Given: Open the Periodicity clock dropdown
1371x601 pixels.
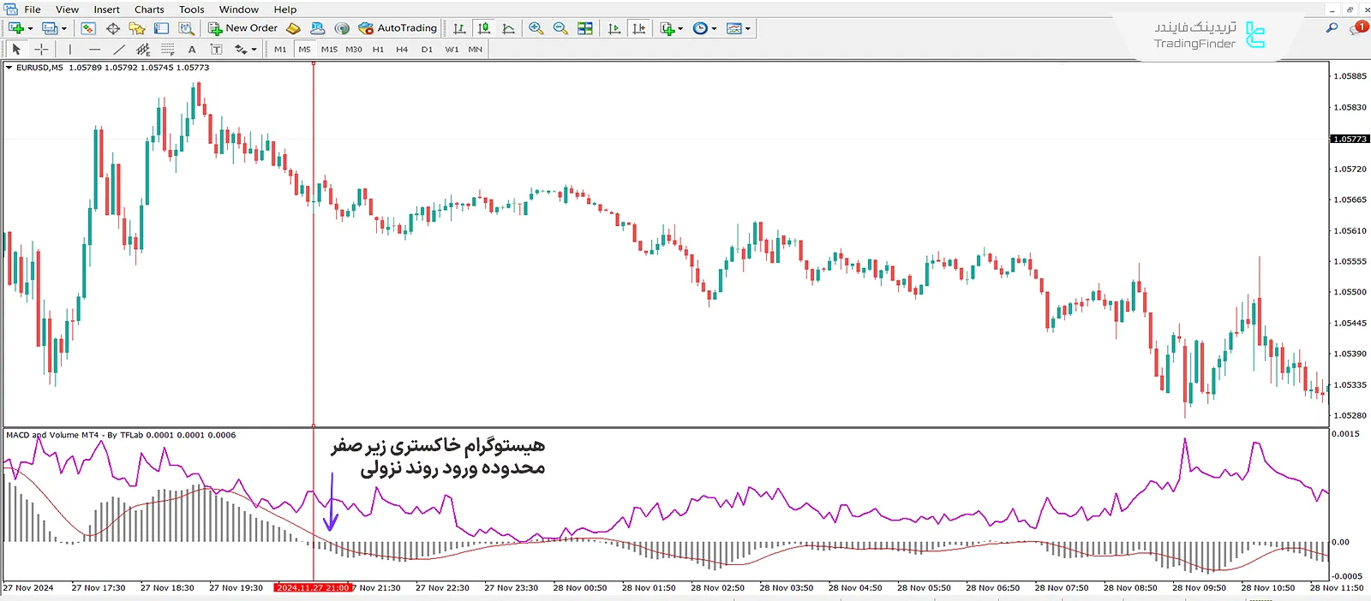Looking at the screenshot, I should pyautogui.click(x=704, y=28).
